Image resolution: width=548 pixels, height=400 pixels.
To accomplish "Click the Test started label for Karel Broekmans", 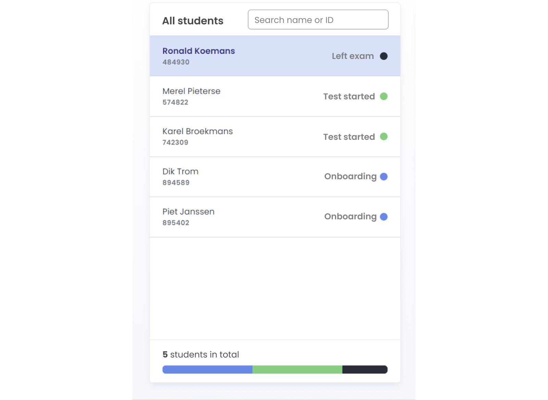I will point(348,137).
